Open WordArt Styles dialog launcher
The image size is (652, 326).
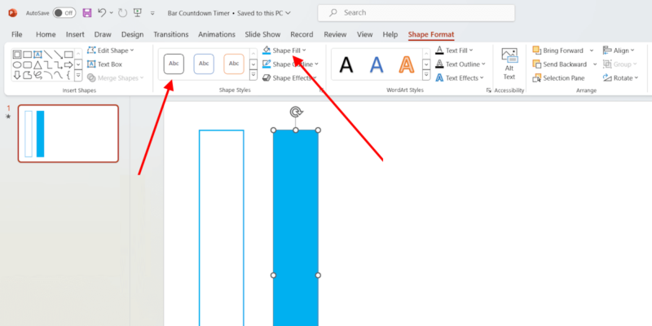point(488,90)
